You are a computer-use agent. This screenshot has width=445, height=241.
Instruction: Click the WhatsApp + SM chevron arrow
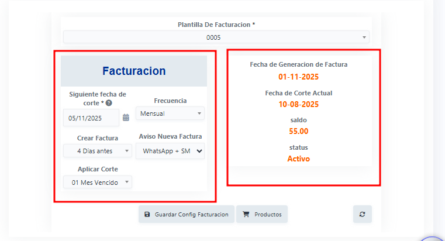(x=199, y=151)
